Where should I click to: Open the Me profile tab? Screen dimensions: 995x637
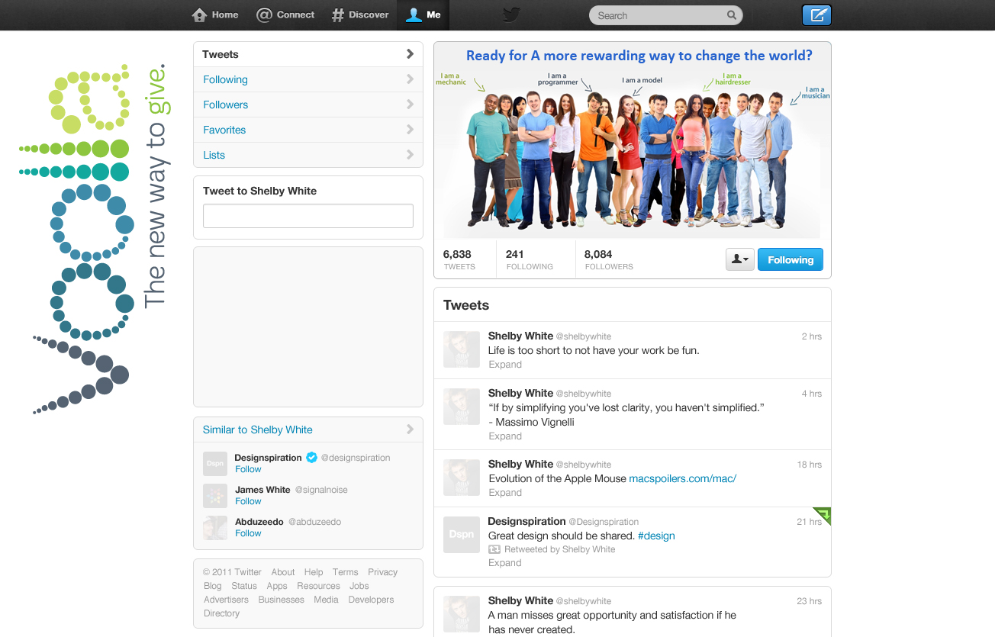coord(423,14)
